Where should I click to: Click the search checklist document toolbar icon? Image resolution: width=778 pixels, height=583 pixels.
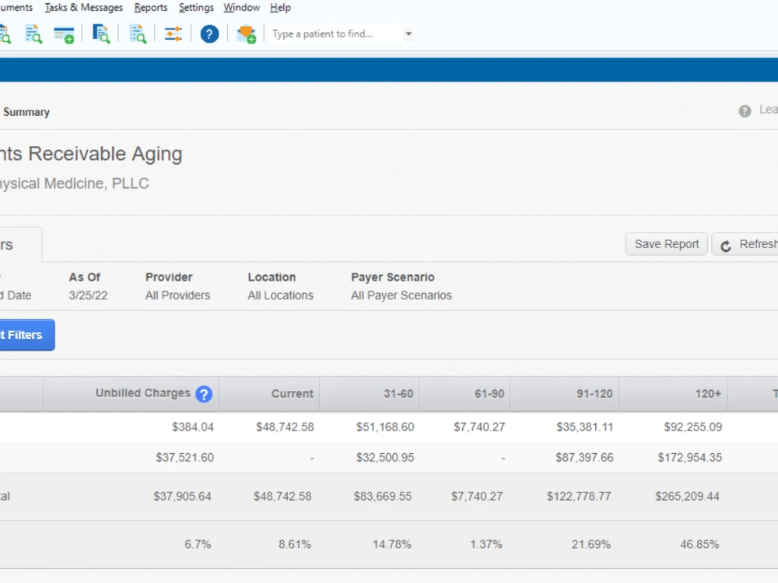click(x=138, y=33)
